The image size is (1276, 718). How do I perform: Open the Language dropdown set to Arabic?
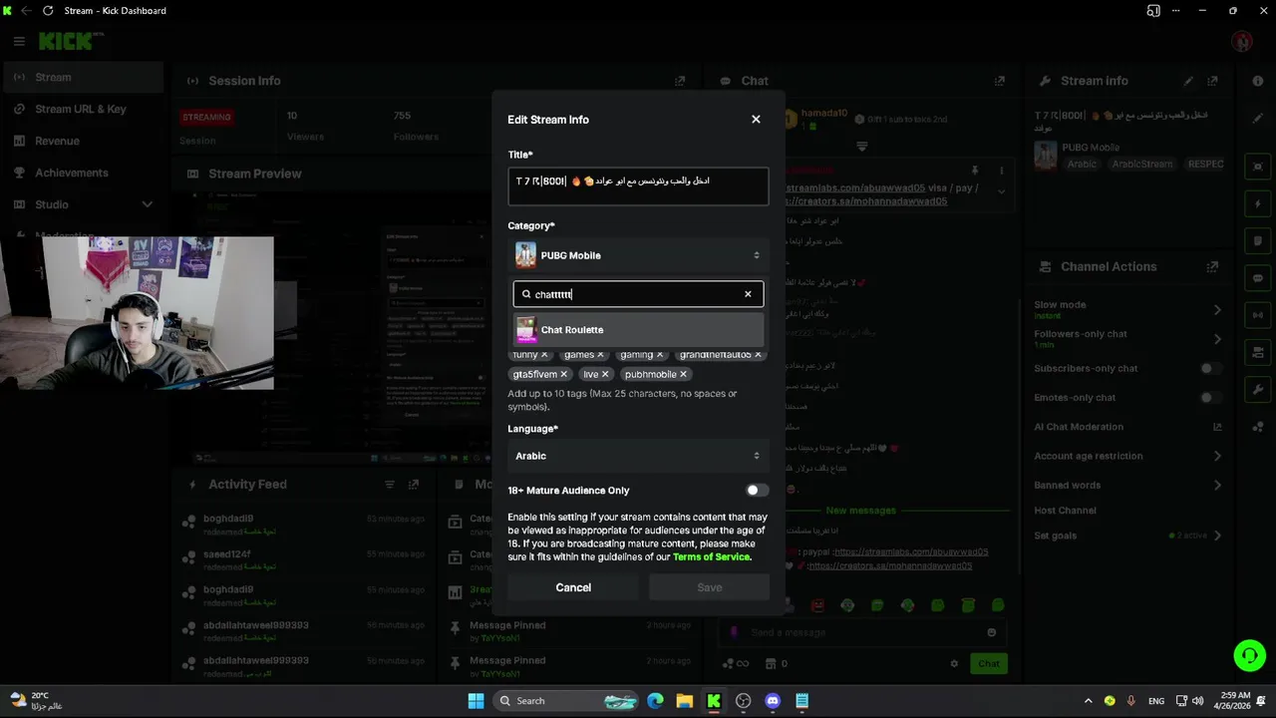[638, 456]
